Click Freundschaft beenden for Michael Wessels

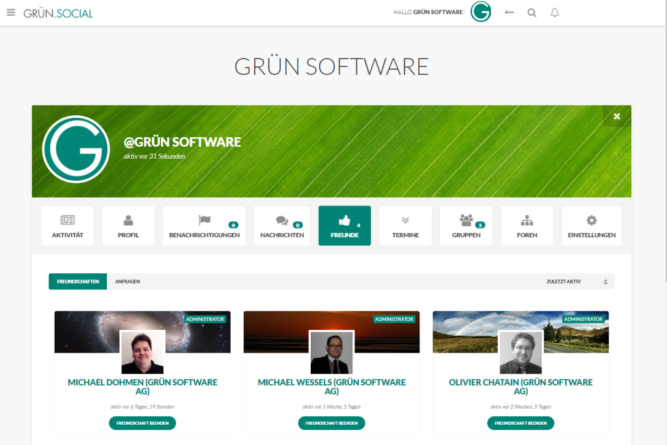click(x=332, y=423)
